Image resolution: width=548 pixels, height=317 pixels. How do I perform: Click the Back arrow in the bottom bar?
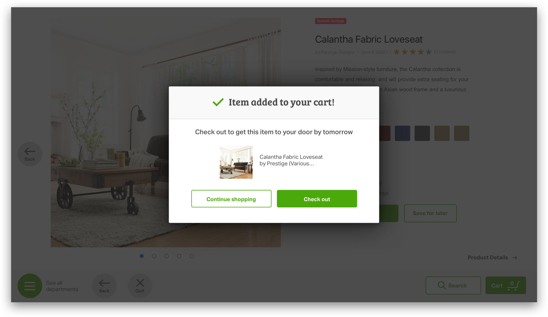coord(104,286)
